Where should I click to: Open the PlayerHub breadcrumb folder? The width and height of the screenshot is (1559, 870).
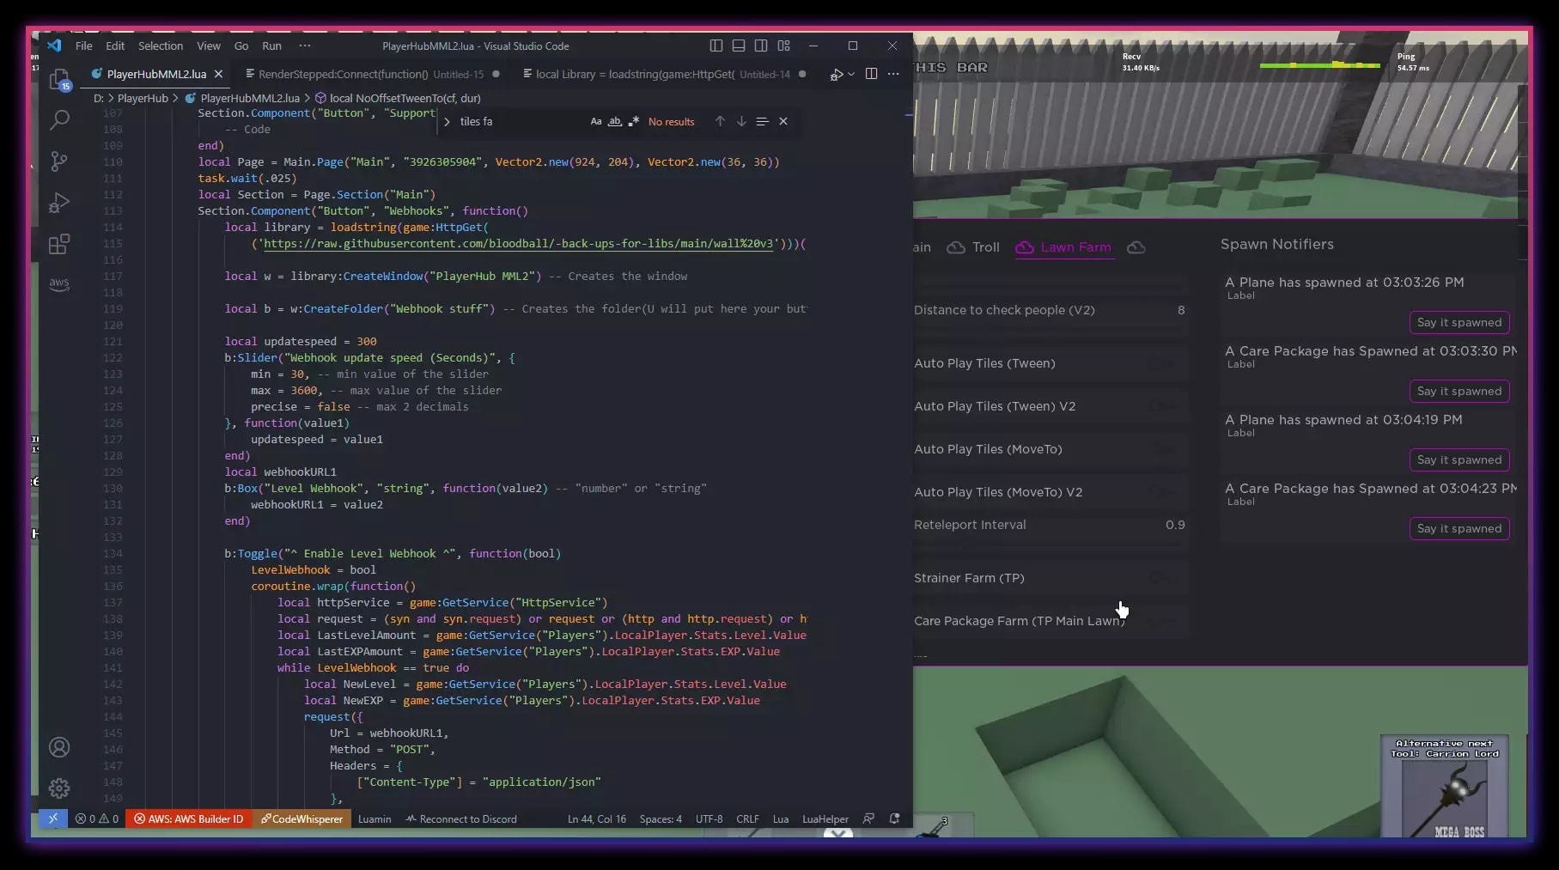coord(143,98)
